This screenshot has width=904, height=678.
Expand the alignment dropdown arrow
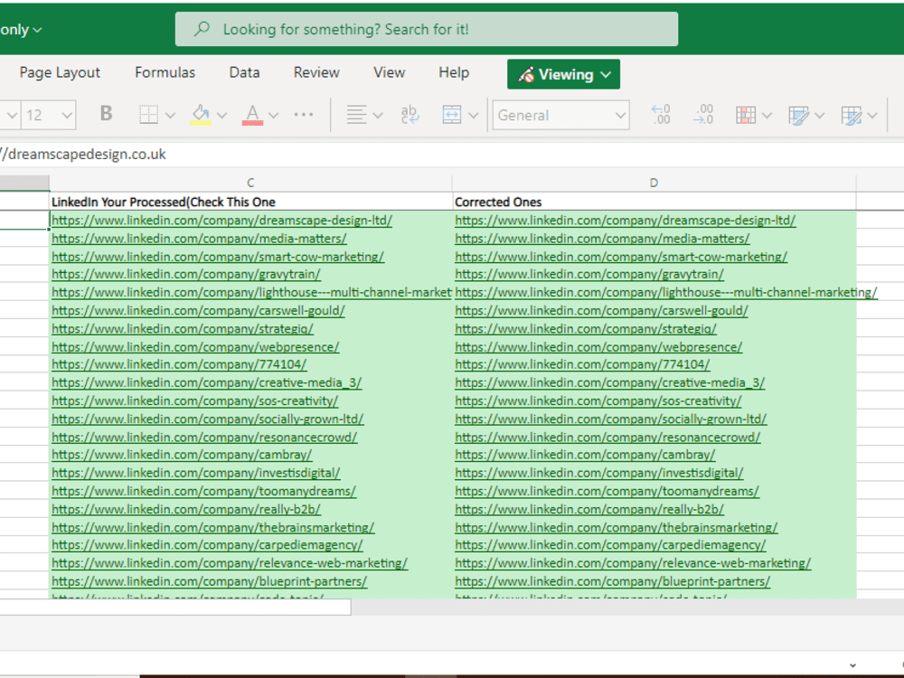click(378, 116)
